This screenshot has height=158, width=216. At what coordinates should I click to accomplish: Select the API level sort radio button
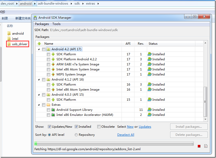tap(49, 135)
